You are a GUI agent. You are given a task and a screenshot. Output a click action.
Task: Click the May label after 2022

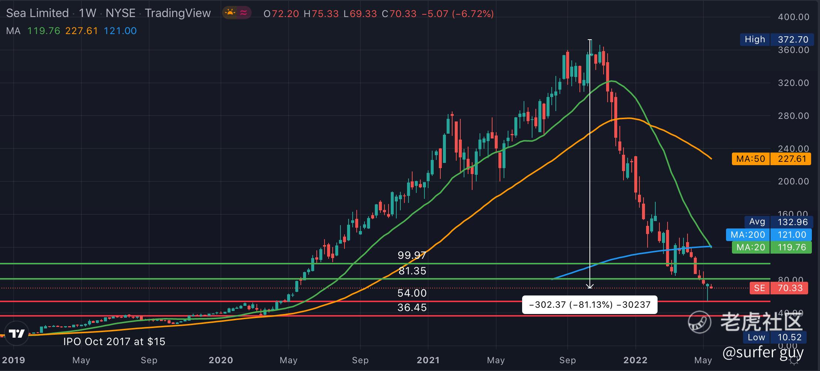tap(703, 360)
